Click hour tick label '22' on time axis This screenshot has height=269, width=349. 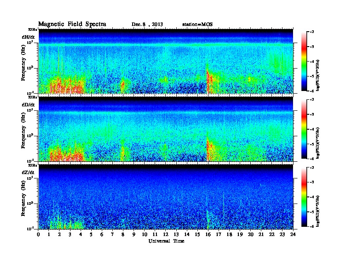click(x=272, y=234)
